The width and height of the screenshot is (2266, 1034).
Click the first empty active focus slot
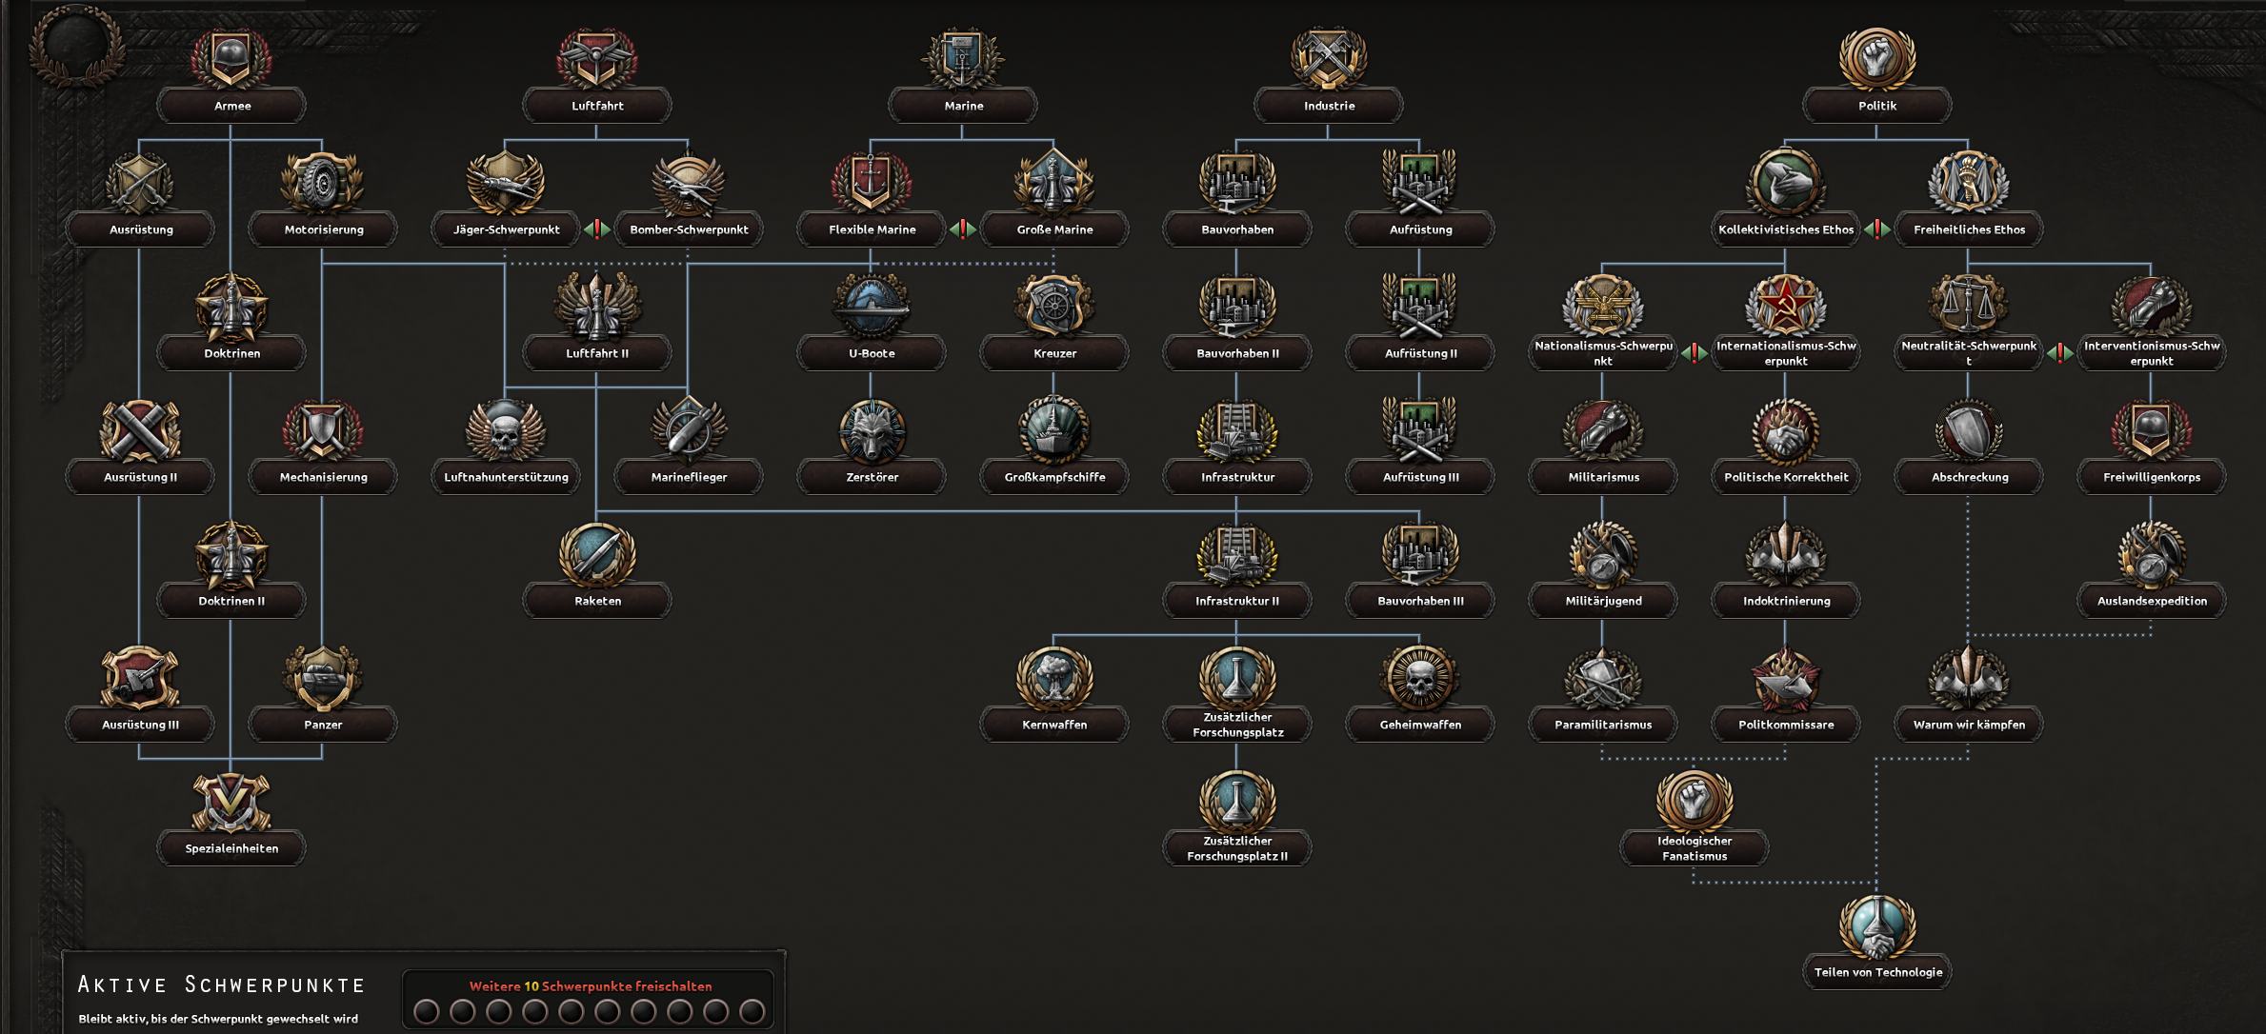pyautogui.click(x=427, y=1011)
